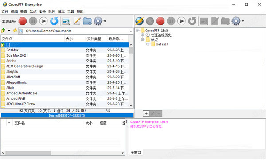This screenshot has width=266, height=160.
Task: Select the Adobe folder
Action: point(65,61)
